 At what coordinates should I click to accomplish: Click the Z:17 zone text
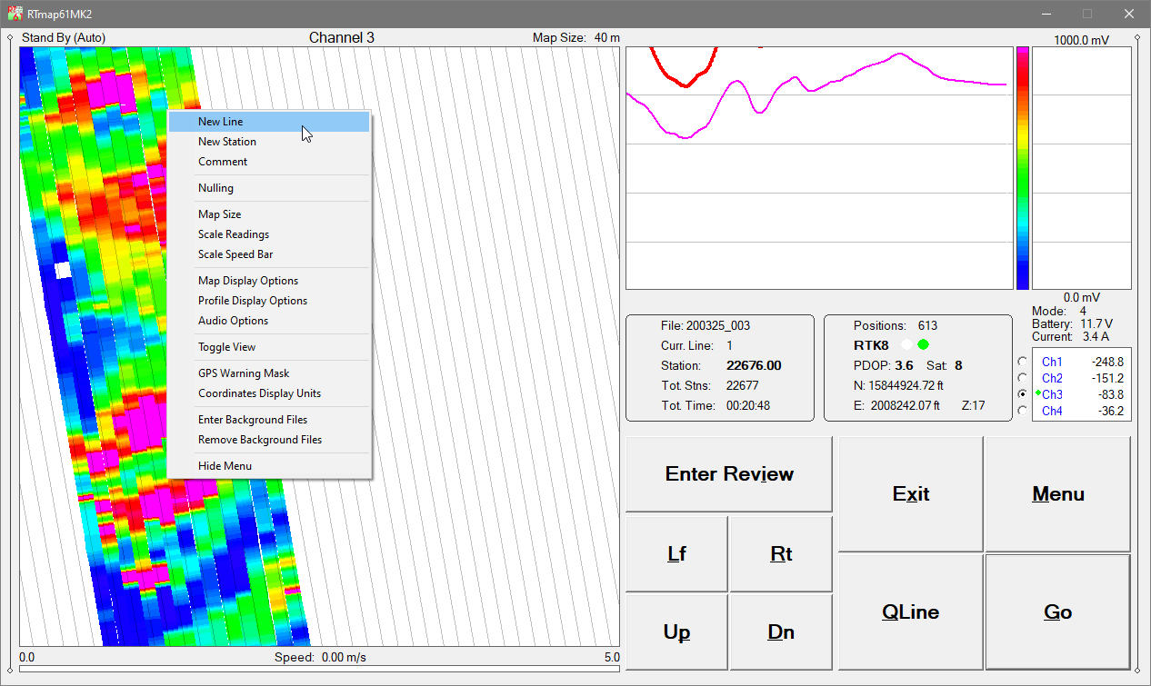[973, 405]
